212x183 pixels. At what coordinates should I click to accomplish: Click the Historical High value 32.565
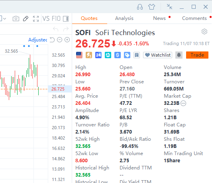[x=83, y=175]
